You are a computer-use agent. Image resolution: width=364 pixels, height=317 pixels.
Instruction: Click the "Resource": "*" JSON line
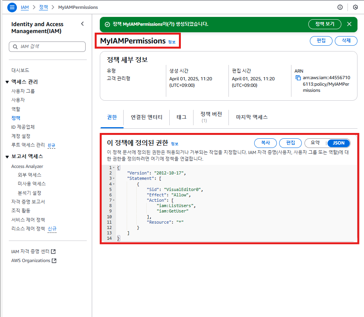click(165, 222)
